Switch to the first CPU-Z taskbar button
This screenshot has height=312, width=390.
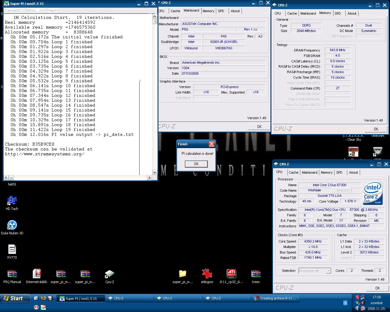129,299
